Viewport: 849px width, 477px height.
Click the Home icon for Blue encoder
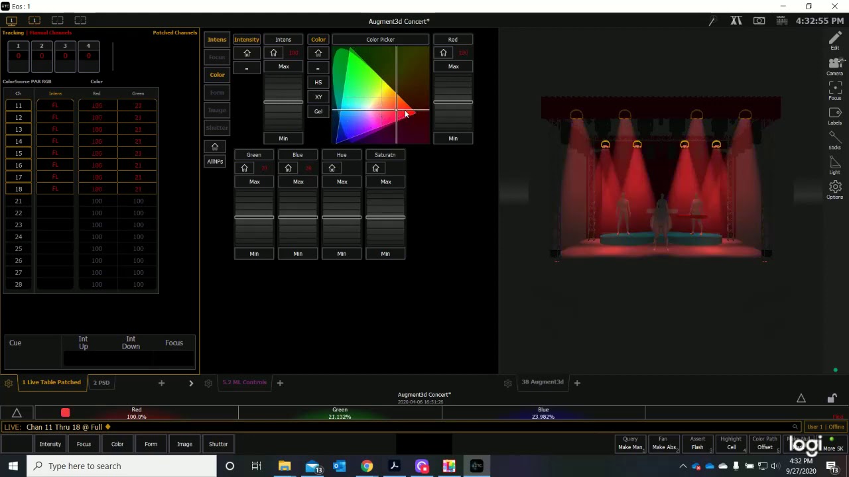coord(288,168)
